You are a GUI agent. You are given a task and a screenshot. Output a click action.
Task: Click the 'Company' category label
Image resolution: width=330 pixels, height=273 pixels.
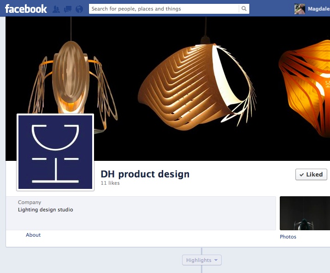coord(29,202)
